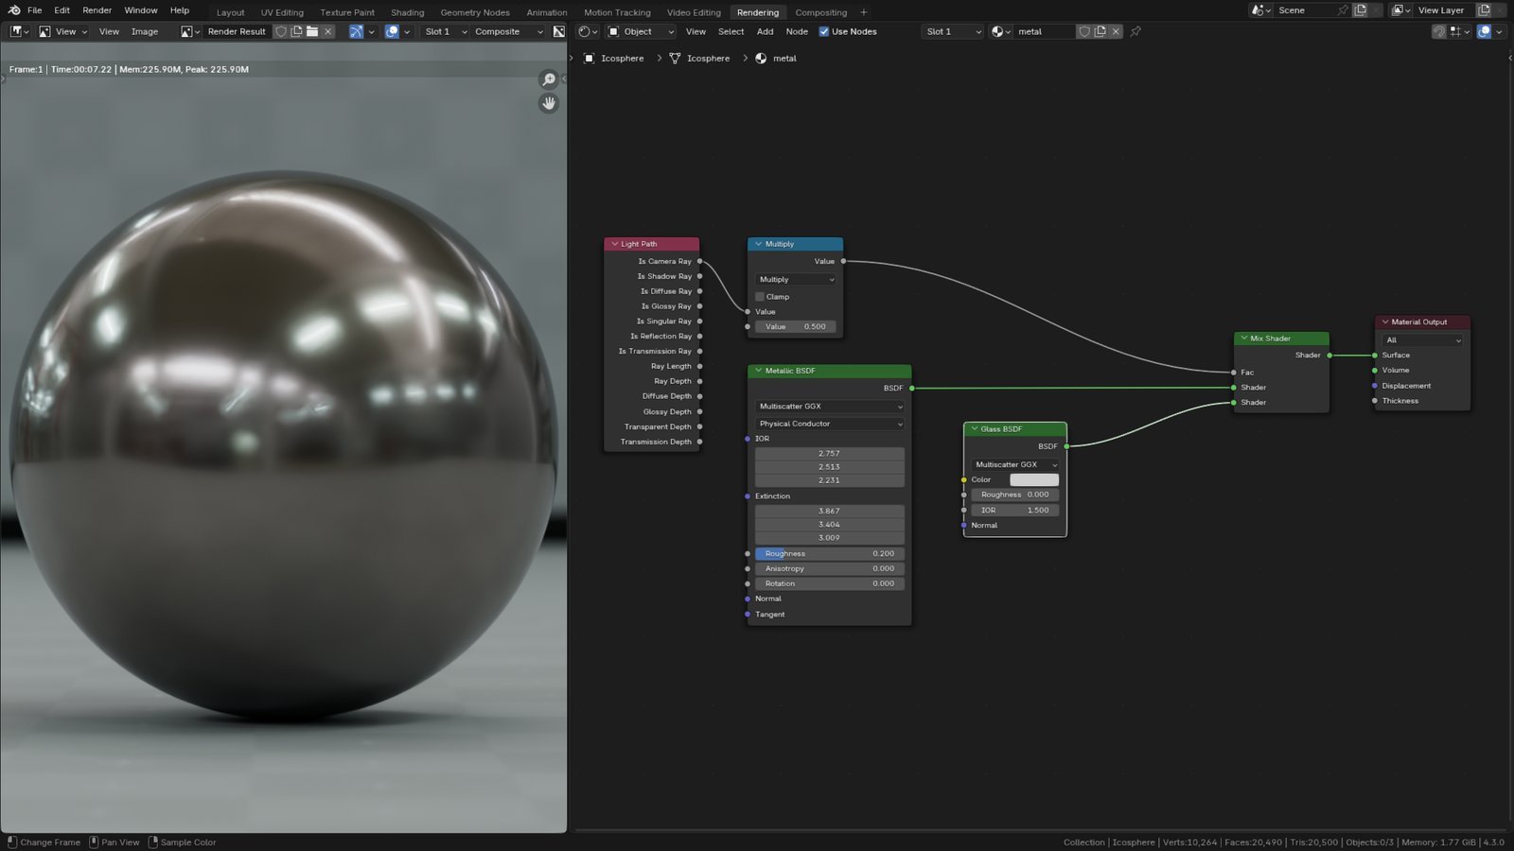Screen dimensions: 1514x851
Task: Toggle fake user shield for metal material
Action: 1084,31
